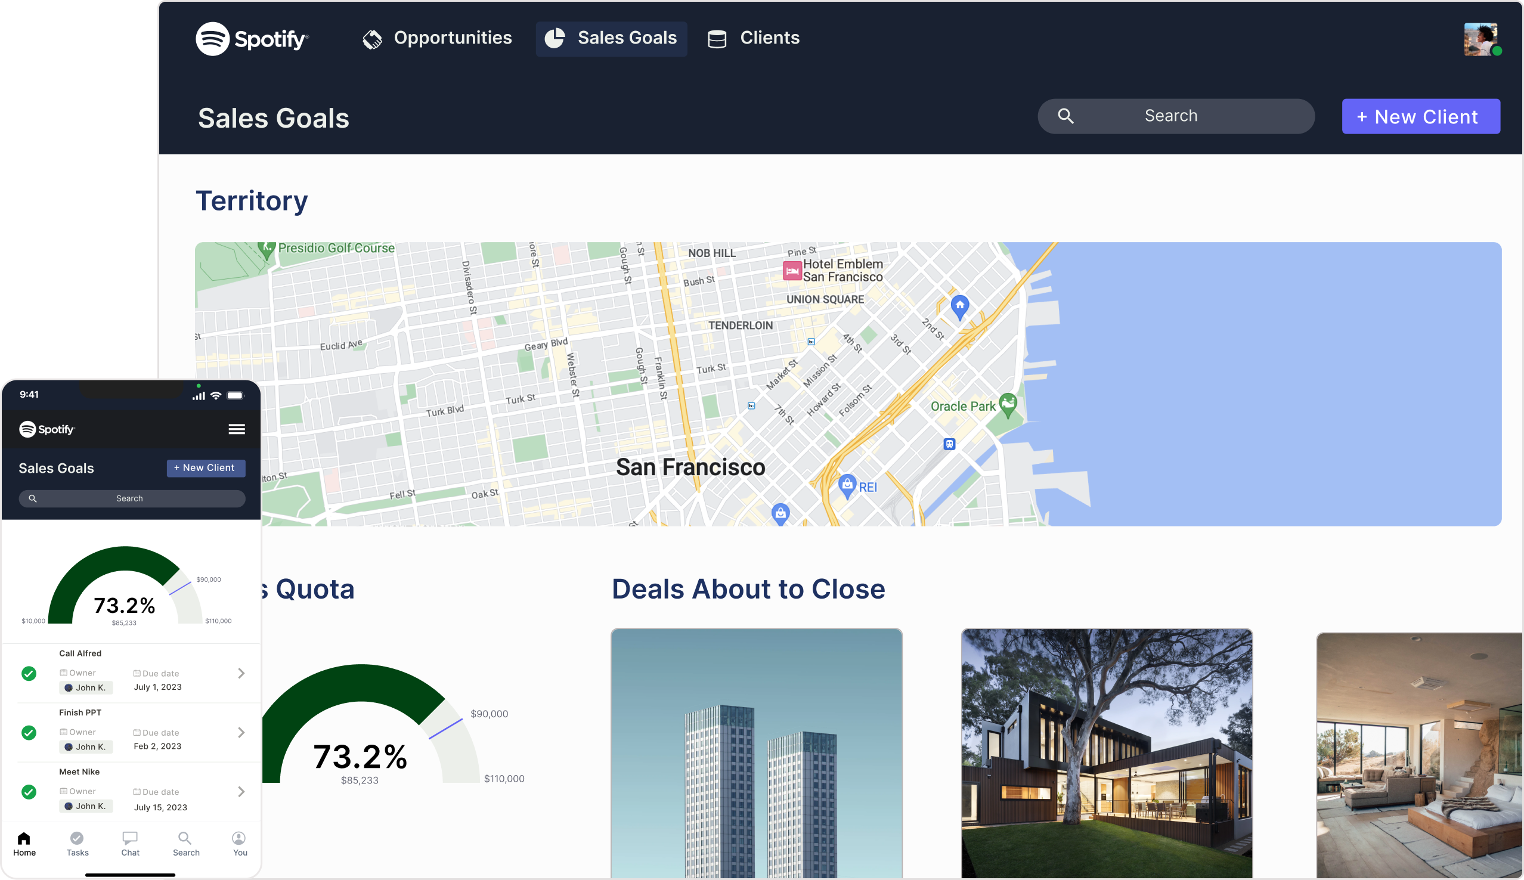
Task: Click the transit station icon below Oracle Park
Action: (x=949, y=444)
